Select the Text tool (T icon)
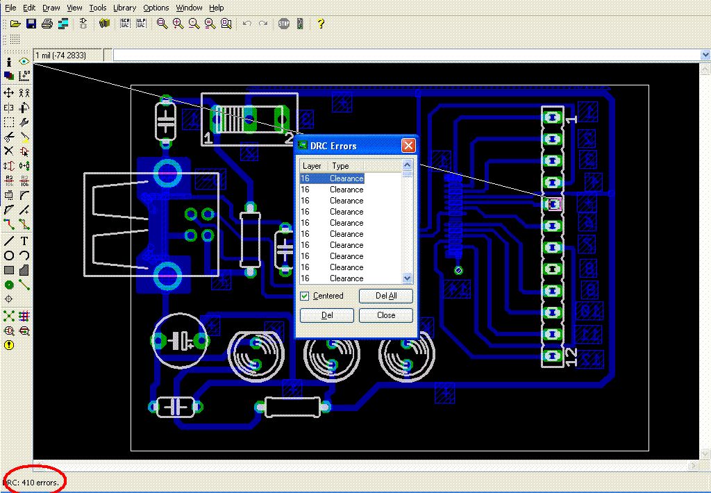This screenshot has height=493, width=711. point(24,241)
